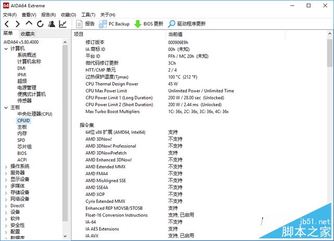Screen dimensions: 334x241
Task: Expand the 多媒体 tree node
Action: coord(6,186)
